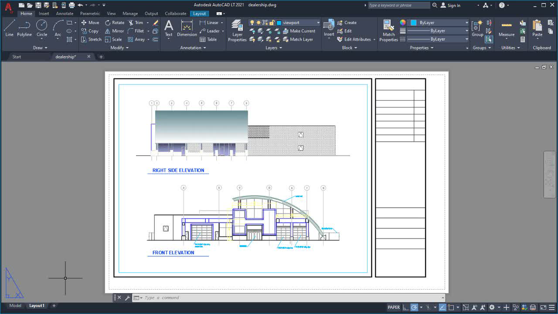Viewport: 558px width, 314px height.
Task: Expand the Modify panel
Action: coord(119,48)
